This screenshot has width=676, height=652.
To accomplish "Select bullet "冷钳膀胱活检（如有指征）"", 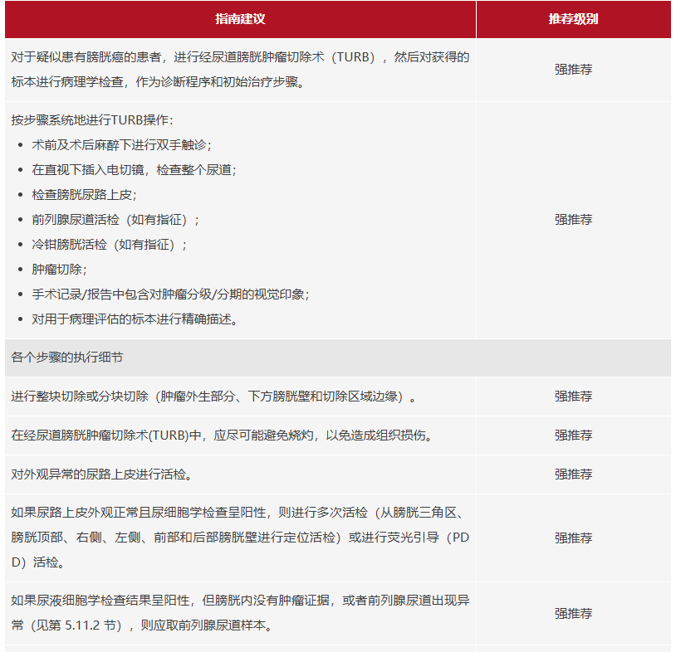I will click(x=110, y=245).
